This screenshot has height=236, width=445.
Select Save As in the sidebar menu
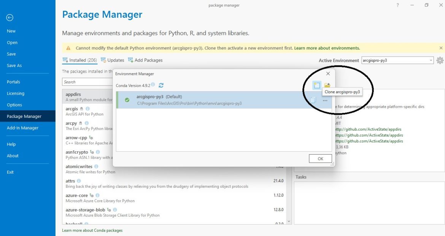tap(14, 65)
